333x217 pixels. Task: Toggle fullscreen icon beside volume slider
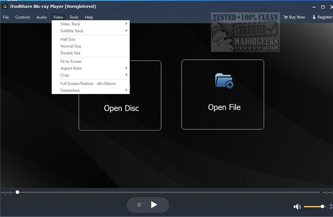331,206
